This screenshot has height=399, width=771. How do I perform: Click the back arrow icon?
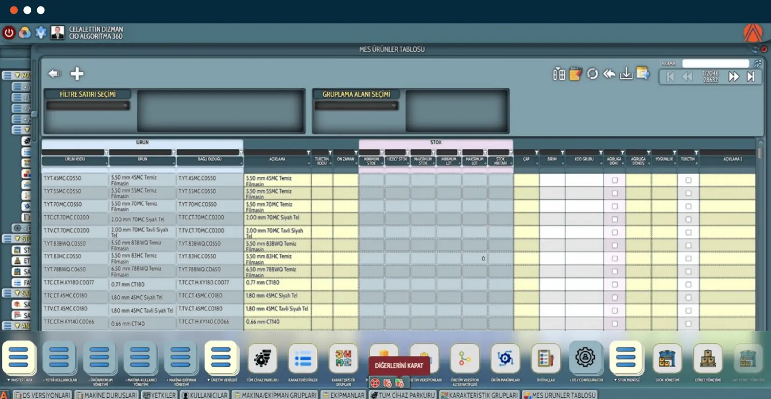tap(55, 74)
